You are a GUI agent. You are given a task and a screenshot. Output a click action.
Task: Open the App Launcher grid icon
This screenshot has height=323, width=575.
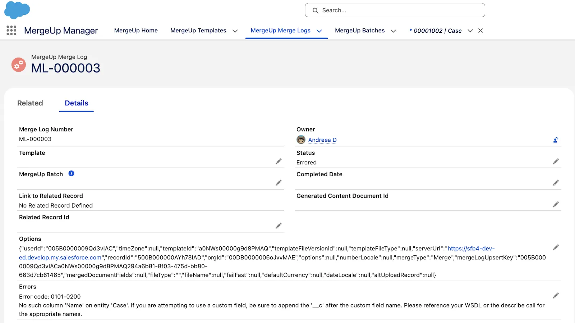(x=11, y=31)
